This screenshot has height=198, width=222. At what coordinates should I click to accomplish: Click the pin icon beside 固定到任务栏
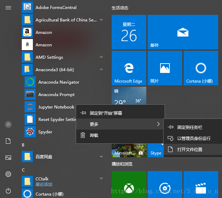(170, 127)
